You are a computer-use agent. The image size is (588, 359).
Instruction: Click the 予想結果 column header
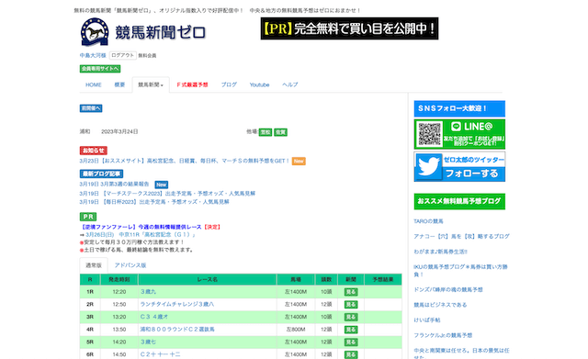click(x=383, y=279)
